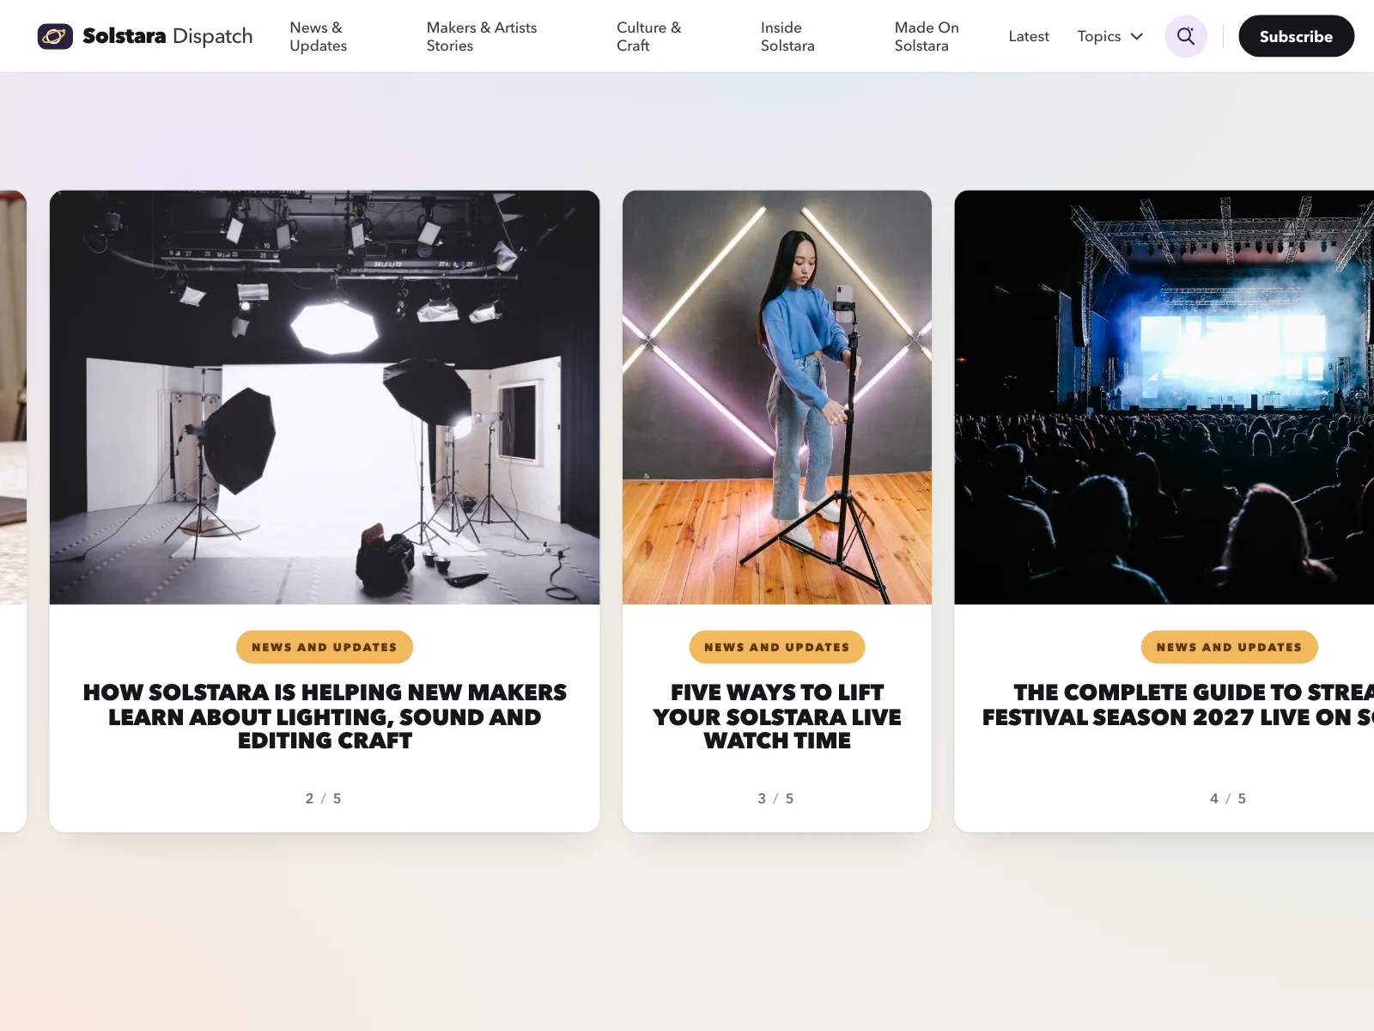The width and height of the screenshot is (1374, 1031).
Task: Click News and Updates tag on festival guide
Action: (1229, 647)
